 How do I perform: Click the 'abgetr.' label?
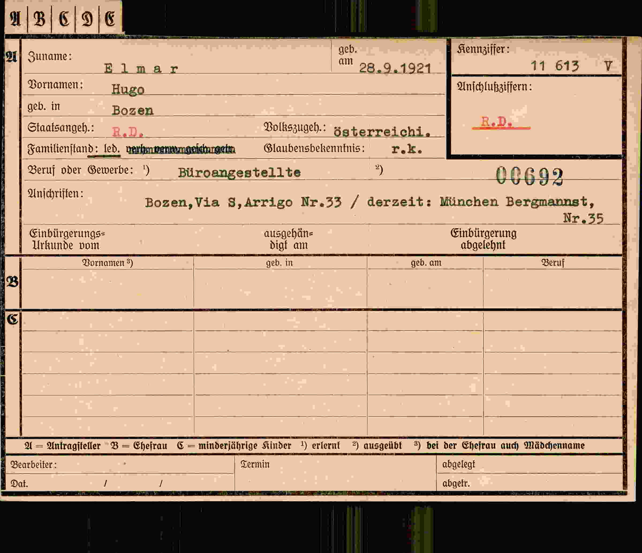pos(456,484)
